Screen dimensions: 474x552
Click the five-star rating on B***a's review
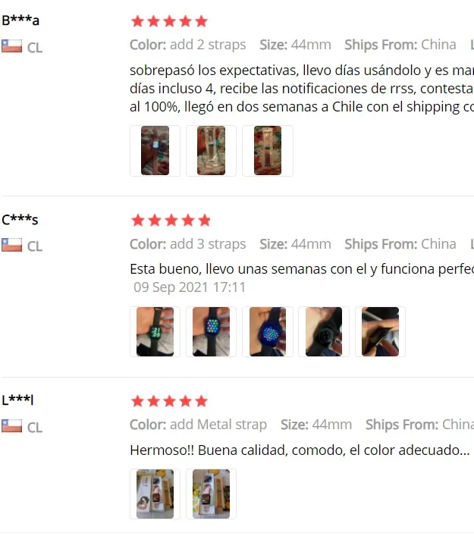coord(169,21)
